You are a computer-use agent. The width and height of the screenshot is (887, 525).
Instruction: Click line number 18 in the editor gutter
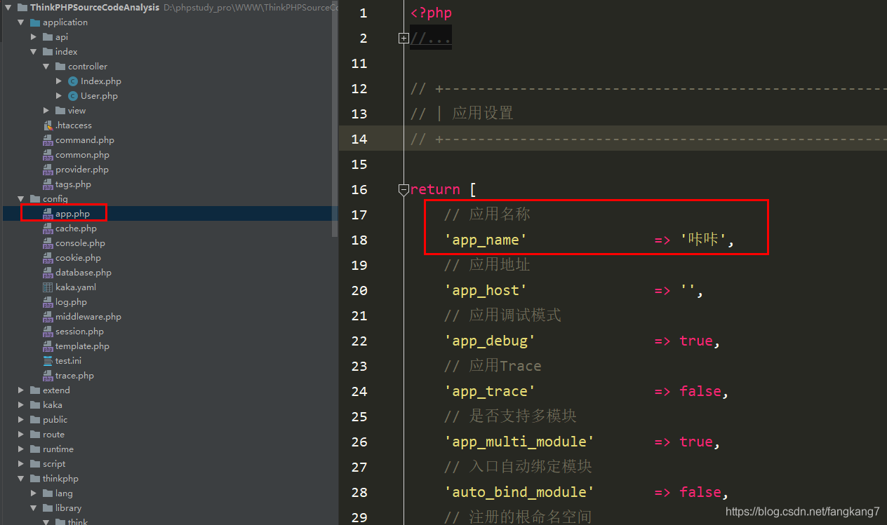pyautogui.click(x=359, y=239)
